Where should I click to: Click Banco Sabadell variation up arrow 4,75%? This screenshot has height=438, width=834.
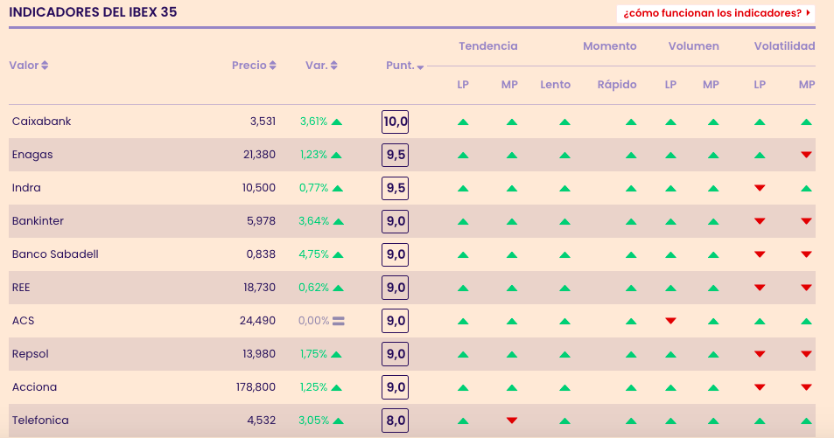click(338, 255)
